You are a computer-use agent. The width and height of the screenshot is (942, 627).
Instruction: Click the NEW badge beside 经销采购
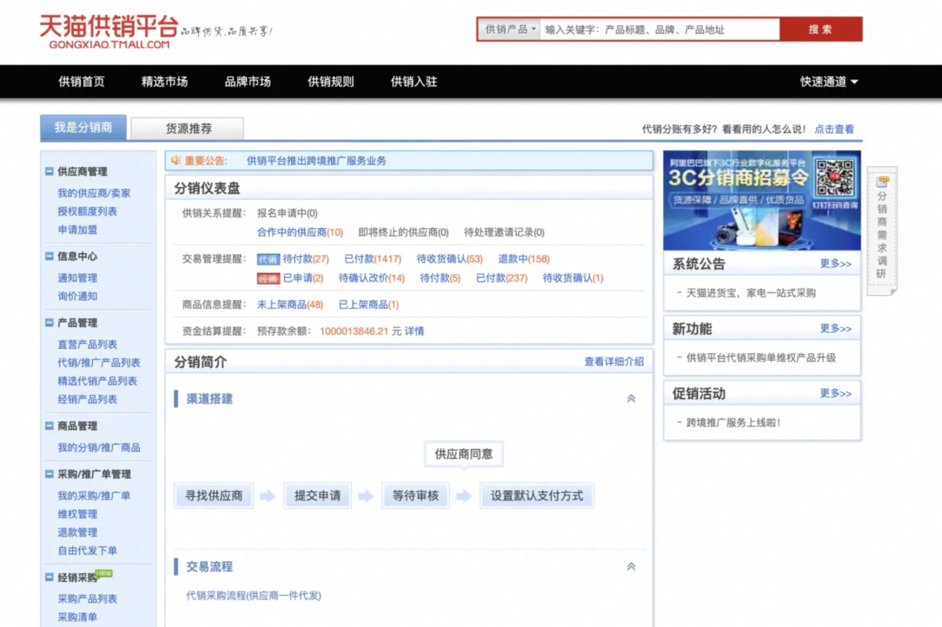point(104,574)
